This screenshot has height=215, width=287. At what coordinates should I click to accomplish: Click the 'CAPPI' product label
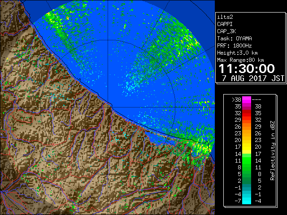click(225, 24)
